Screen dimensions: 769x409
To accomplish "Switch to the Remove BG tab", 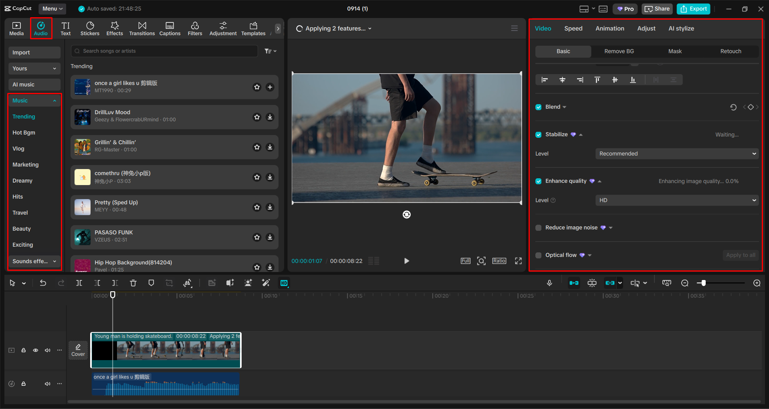I will pos(619,51).
